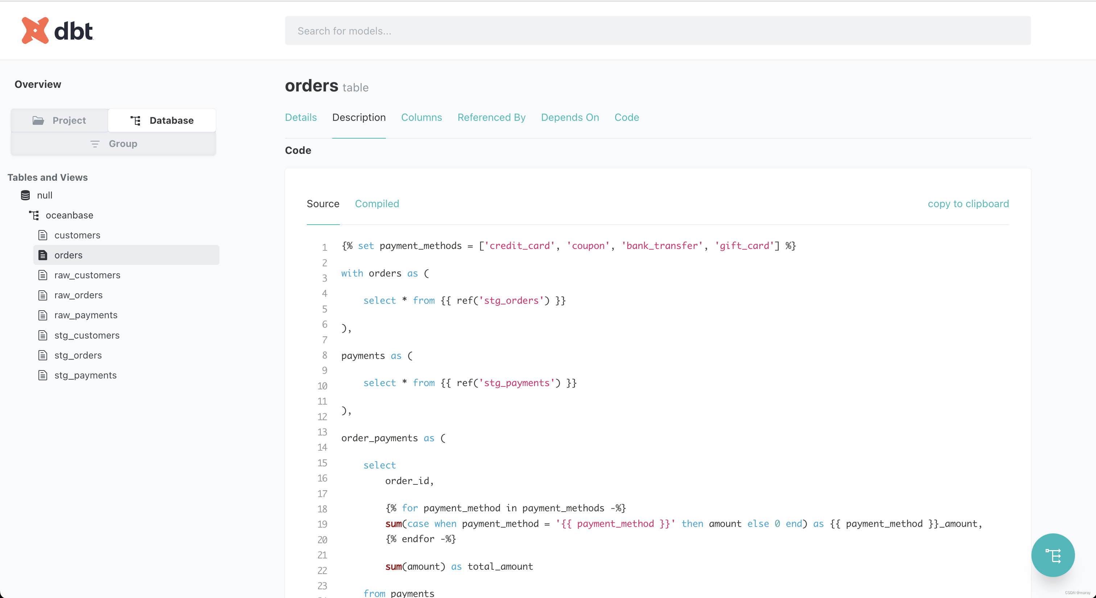Open the lineage graph floating button
The width and height of the screenshot is (1096, 598).
(1052, 555)
